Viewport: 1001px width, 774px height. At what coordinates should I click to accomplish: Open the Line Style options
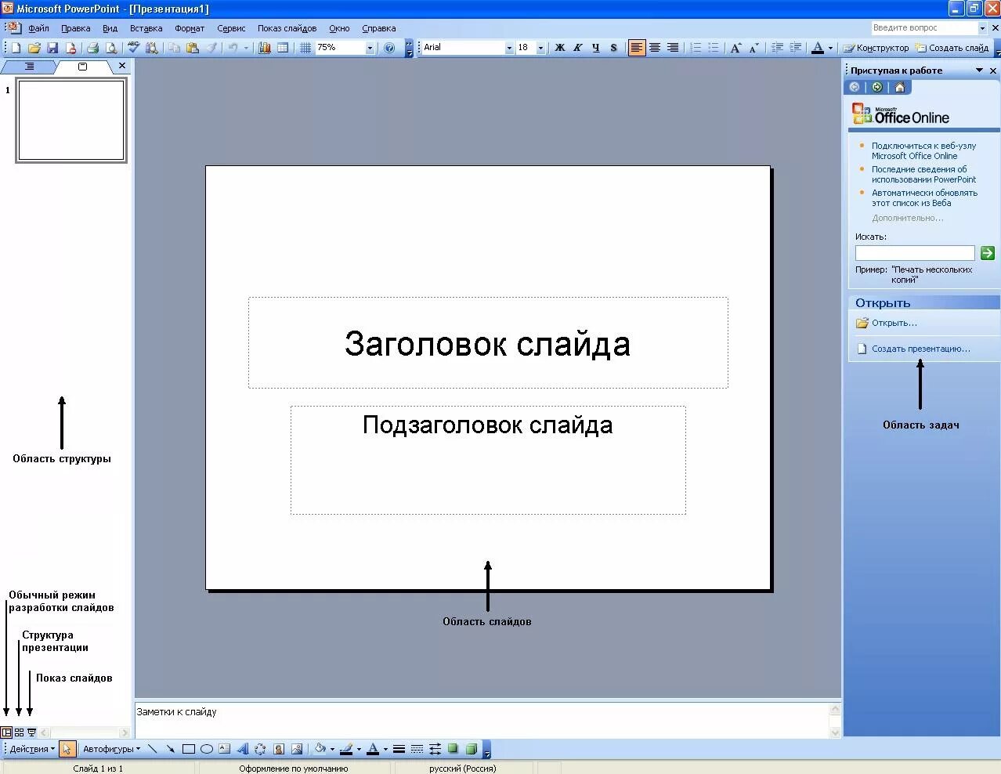[399, 749]
